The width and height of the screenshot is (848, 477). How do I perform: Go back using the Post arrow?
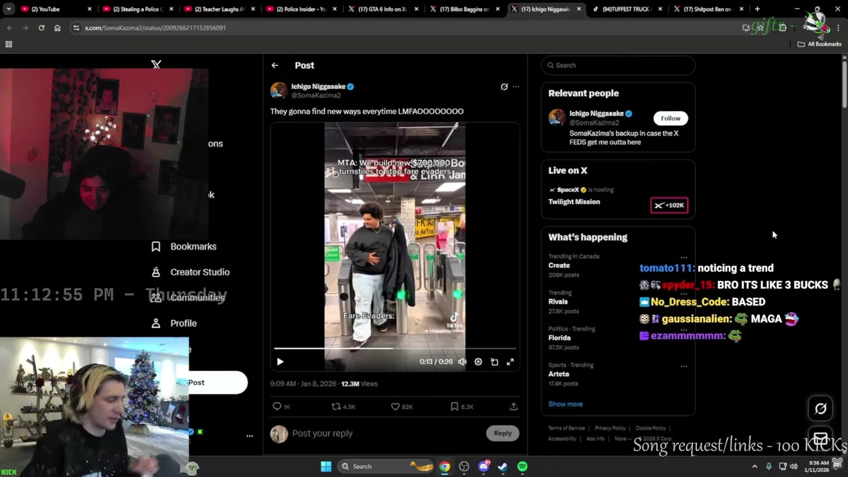275,66
